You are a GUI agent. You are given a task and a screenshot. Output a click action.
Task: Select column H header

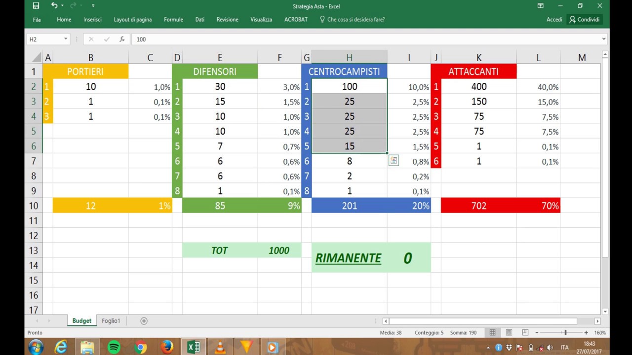point(349,58)
